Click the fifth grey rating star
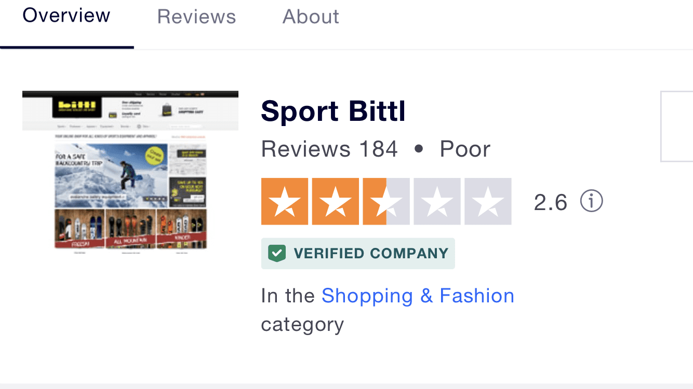The height and width of the screenshot is (389, 693). [488, 202]
